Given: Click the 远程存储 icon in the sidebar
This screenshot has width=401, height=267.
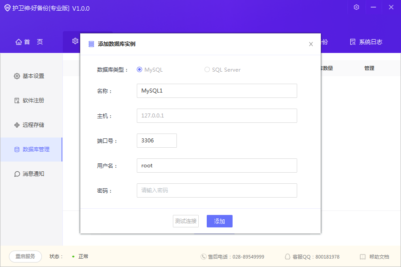Looking at the screenshot, I should coord(17,125).
